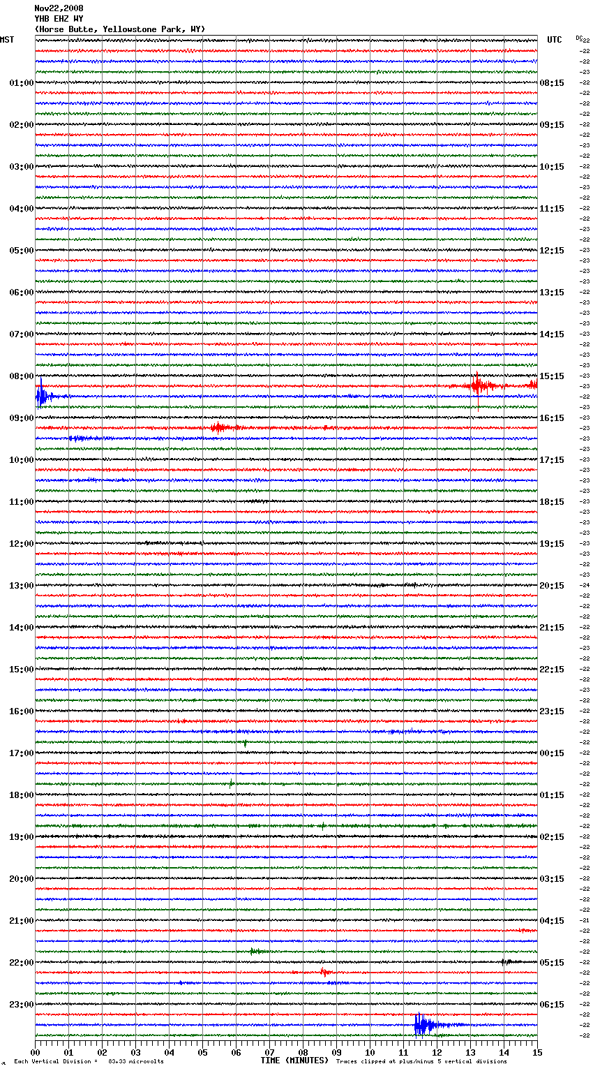Viewport: 593px width, 1071px height.
Task: Click the 02:15 UTC time label
Action: click(552, 837)
